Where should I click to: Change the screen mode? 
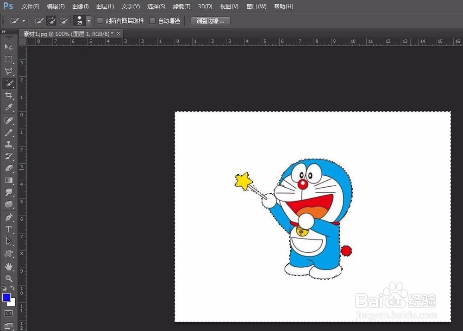[x=8, y=326]
